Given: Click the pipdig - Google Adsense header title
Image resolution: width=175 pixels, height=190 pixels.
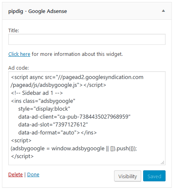Looking at the screenshot, I should click(38, 11).
